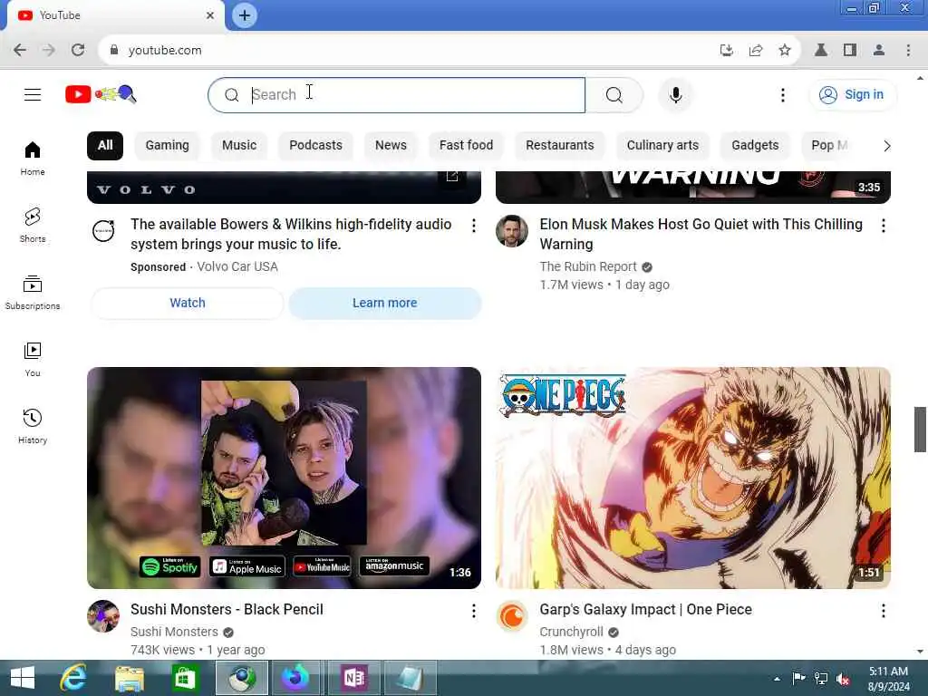Open Elon Musk Chilling Warning video title
928x696 pixels.
tap(701, 235)
